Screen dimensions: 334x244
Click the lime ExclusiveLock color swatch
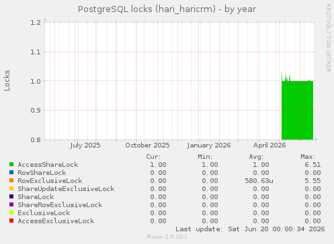tap(11, 212)
